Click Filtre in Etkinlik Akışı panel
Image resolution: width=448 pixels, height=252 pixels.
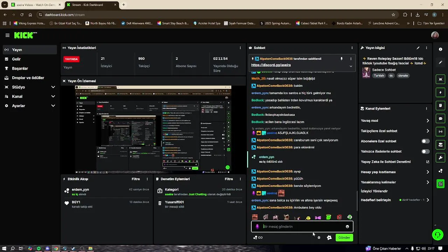[x=136, y=179]
